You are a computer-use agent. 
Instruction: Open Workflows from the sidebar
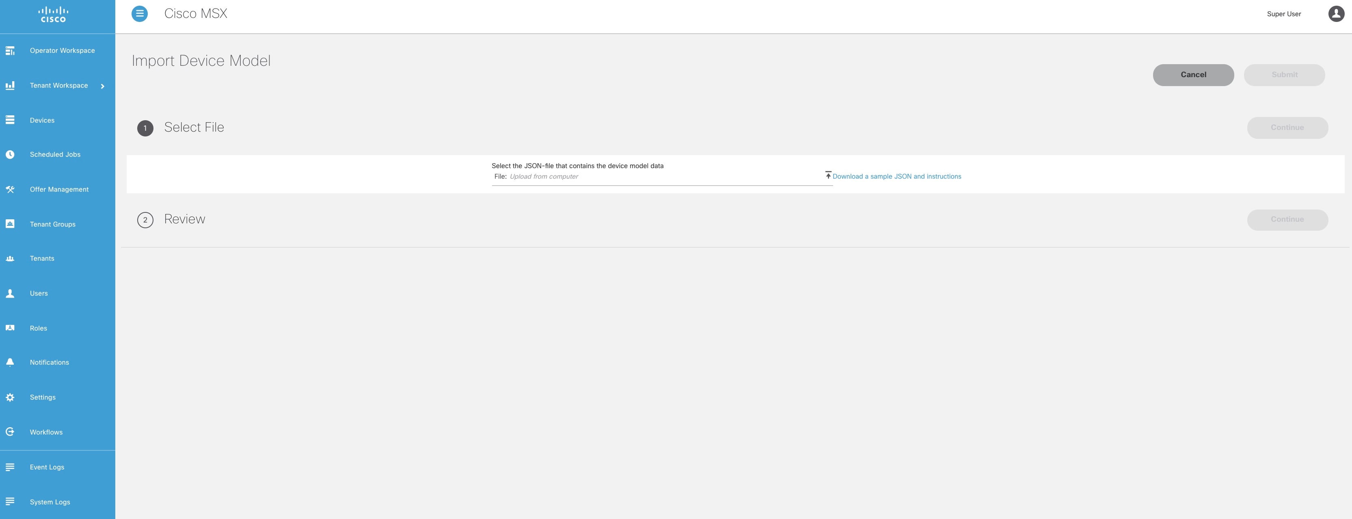(x=46, y=432)
